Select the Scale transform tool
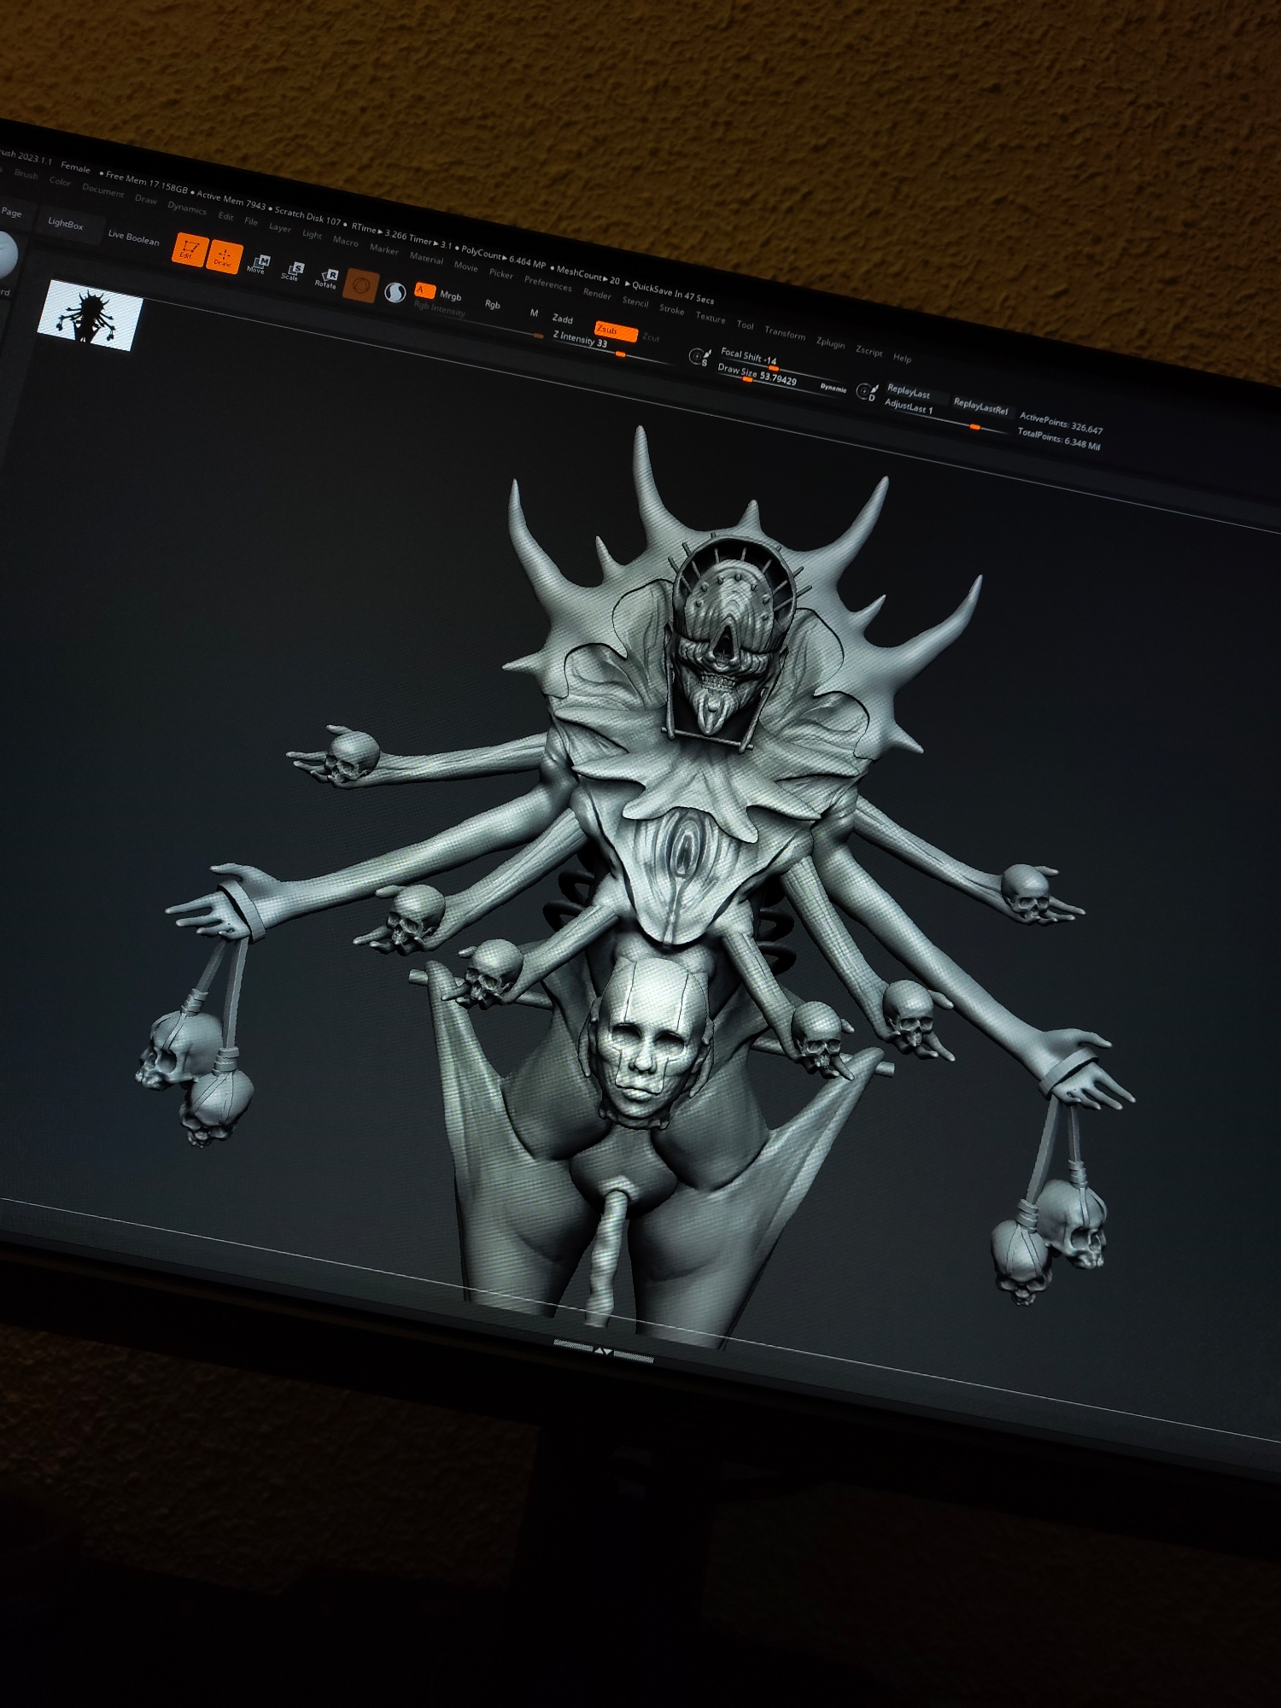The image size is (1281, 1708). pos(292,272)
